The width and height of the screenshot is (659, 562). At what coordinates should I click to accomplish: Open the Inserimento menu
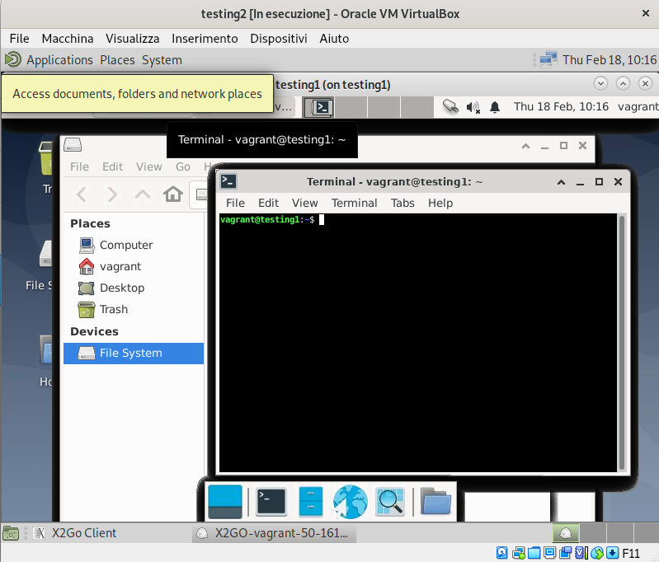coord(205,39)
